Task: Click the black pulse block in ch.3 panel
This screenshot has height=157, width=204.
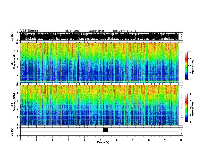Action: click(x=105, y=130)
